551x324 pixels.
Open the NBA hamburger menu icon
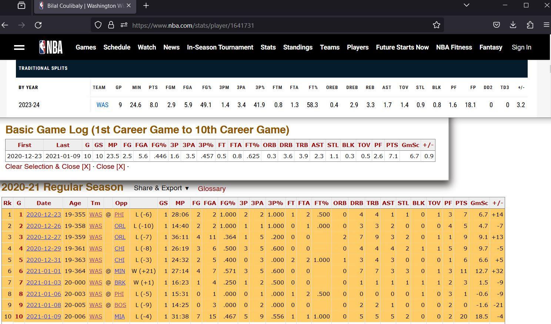pos(19,47)
